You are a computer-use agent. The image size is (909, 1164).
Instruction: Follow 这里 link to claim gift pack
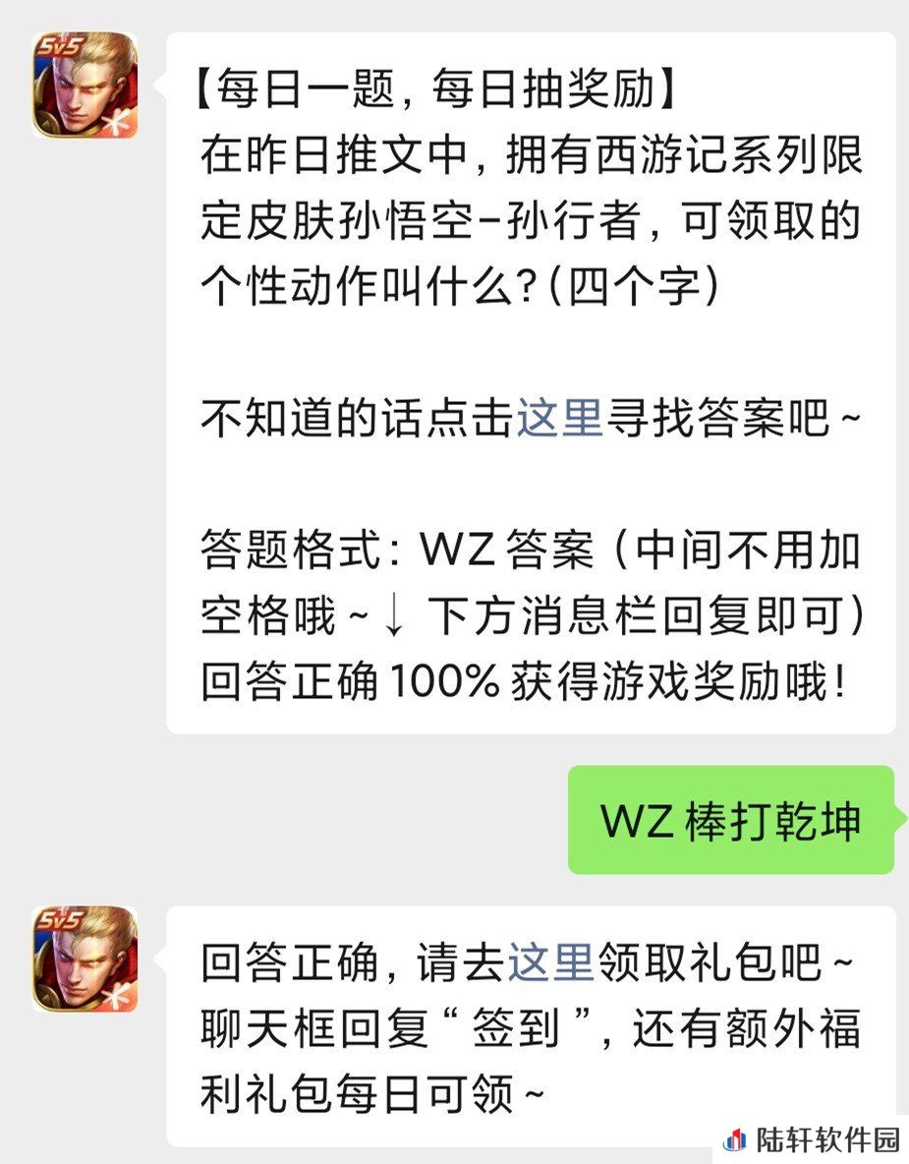(x=550, y=962)
